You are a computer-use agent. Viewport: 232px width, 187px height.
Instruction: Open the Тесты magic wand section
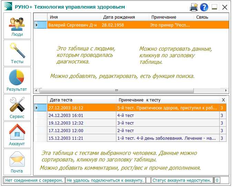pyautogui.click(x=17, y=53)
